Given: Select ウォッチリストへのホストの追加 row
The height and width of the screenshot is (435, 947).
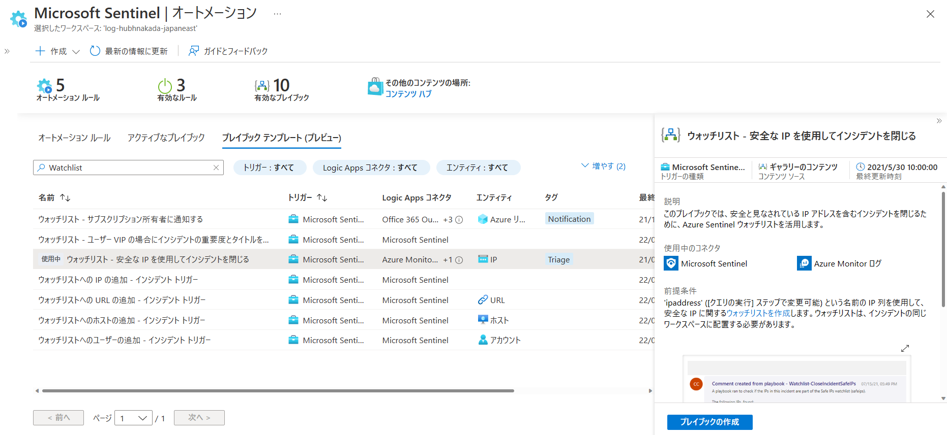Looking at the screenshot, I should tap(343, 320).
